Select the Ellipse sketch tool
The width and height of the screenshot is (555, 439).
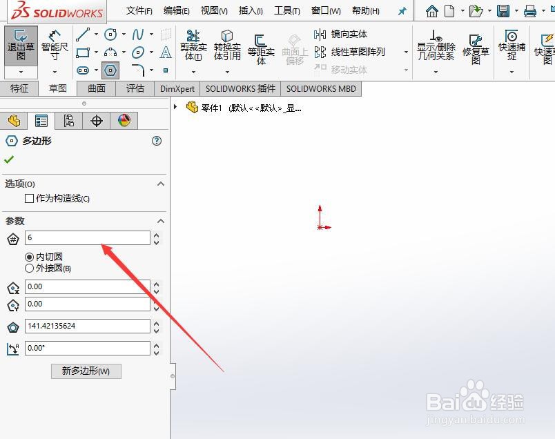click(x=137, y=52)
